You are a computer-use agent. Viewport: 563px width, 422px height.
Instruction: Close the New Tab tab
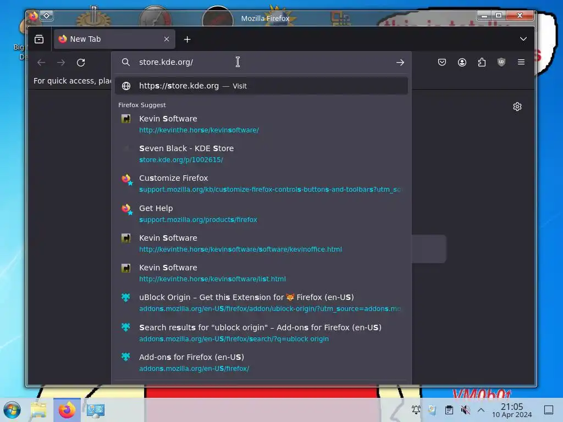tap(166, 39)
